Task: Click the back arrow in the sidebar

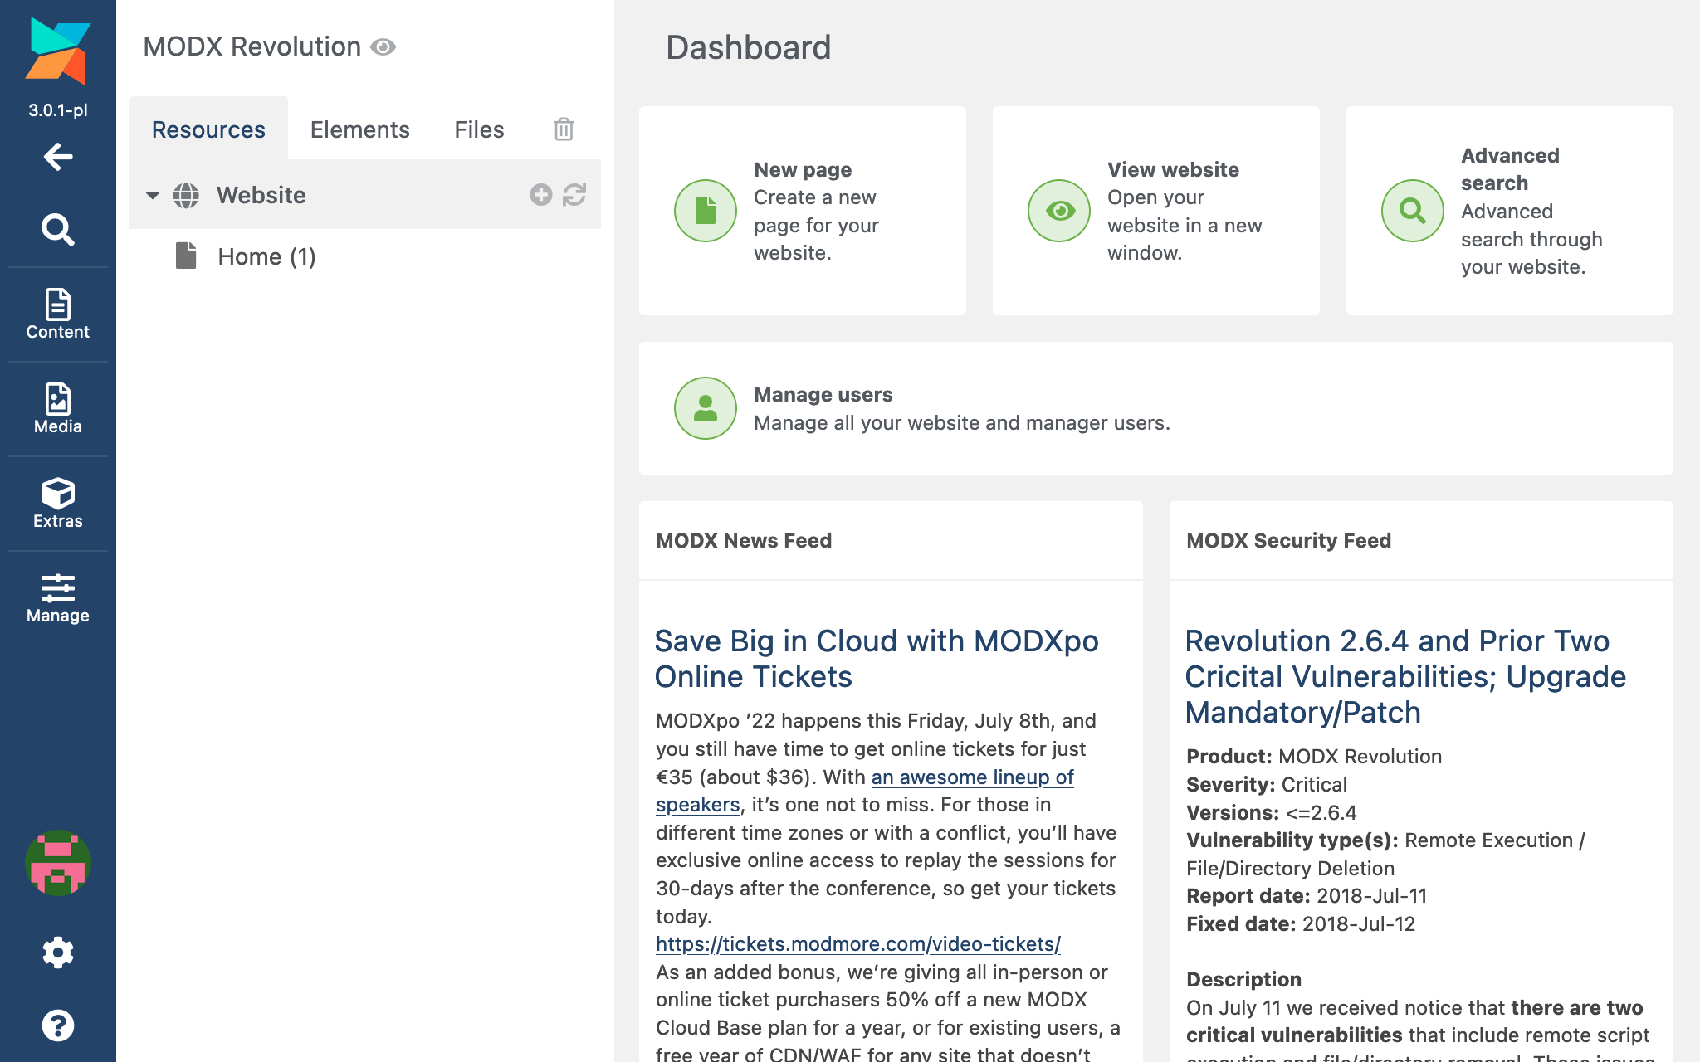Action: [x=57, y=157]
